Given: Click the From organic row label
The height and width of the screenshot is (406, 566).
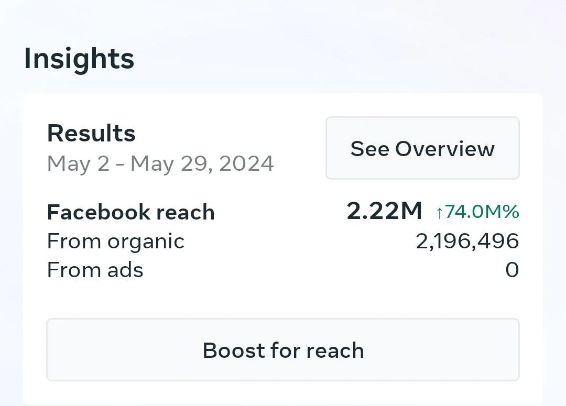Looking at the screenshot, I should (116, 242).
